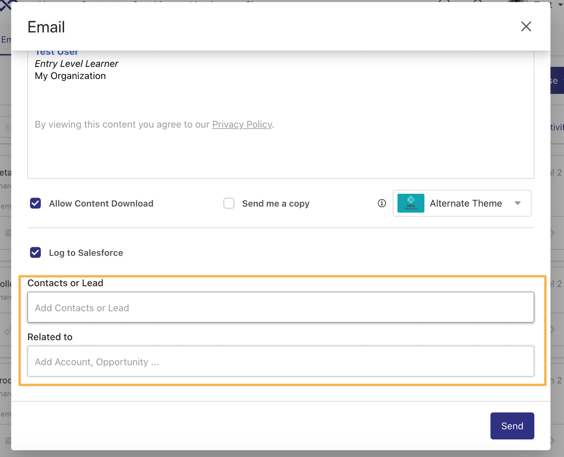Click the info icon beside the theme selector
Viewport: 564px width, 457px height.
382,203
